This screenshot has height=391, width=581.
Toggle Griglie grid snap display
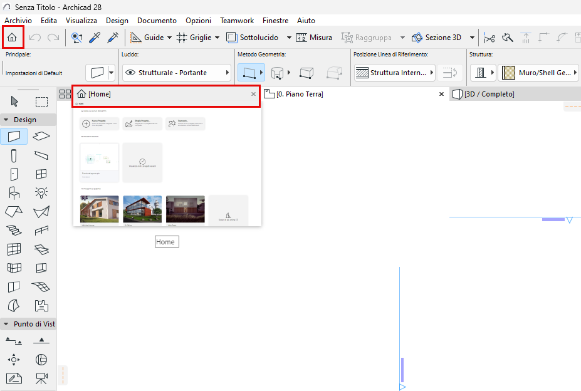click(x=194, y=38)
